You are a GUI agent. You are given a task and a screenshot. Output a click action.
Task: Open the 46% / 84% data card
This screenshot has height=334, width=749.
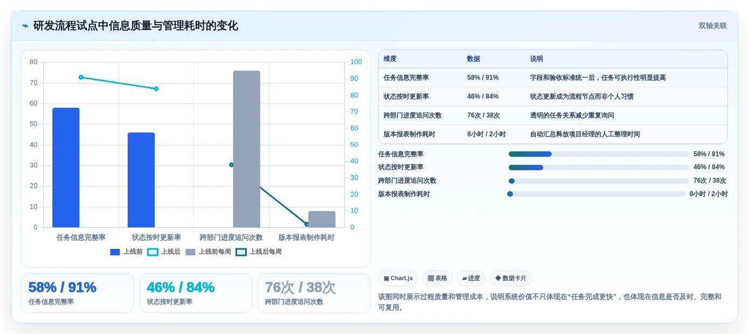196,293
